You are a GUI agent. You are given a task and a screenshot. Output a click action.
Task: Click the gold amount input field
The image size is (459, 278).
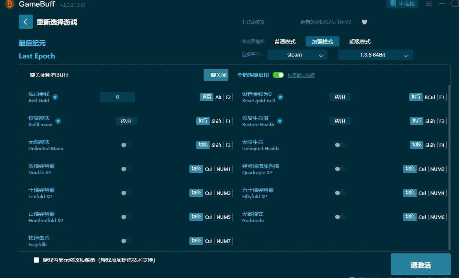117,97
